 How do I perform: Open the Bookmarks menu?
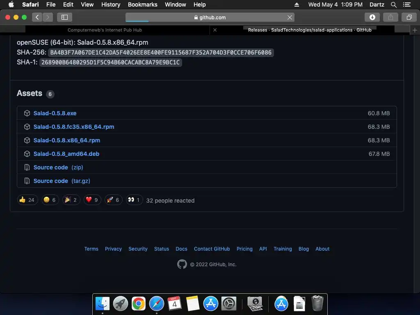(x=142, y=5)
